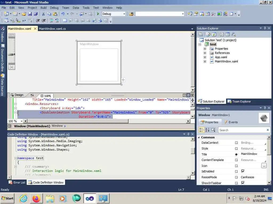Click the Icon property marker square
Screen dimensions: 273x204
[x=236, y=166]
